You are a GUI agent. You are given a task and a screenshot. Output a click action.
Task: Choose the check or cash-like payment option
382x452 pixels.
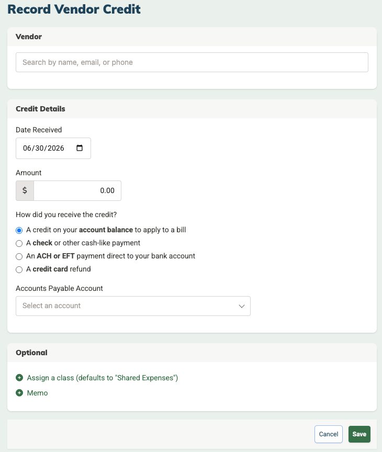[x=19, y=243]
